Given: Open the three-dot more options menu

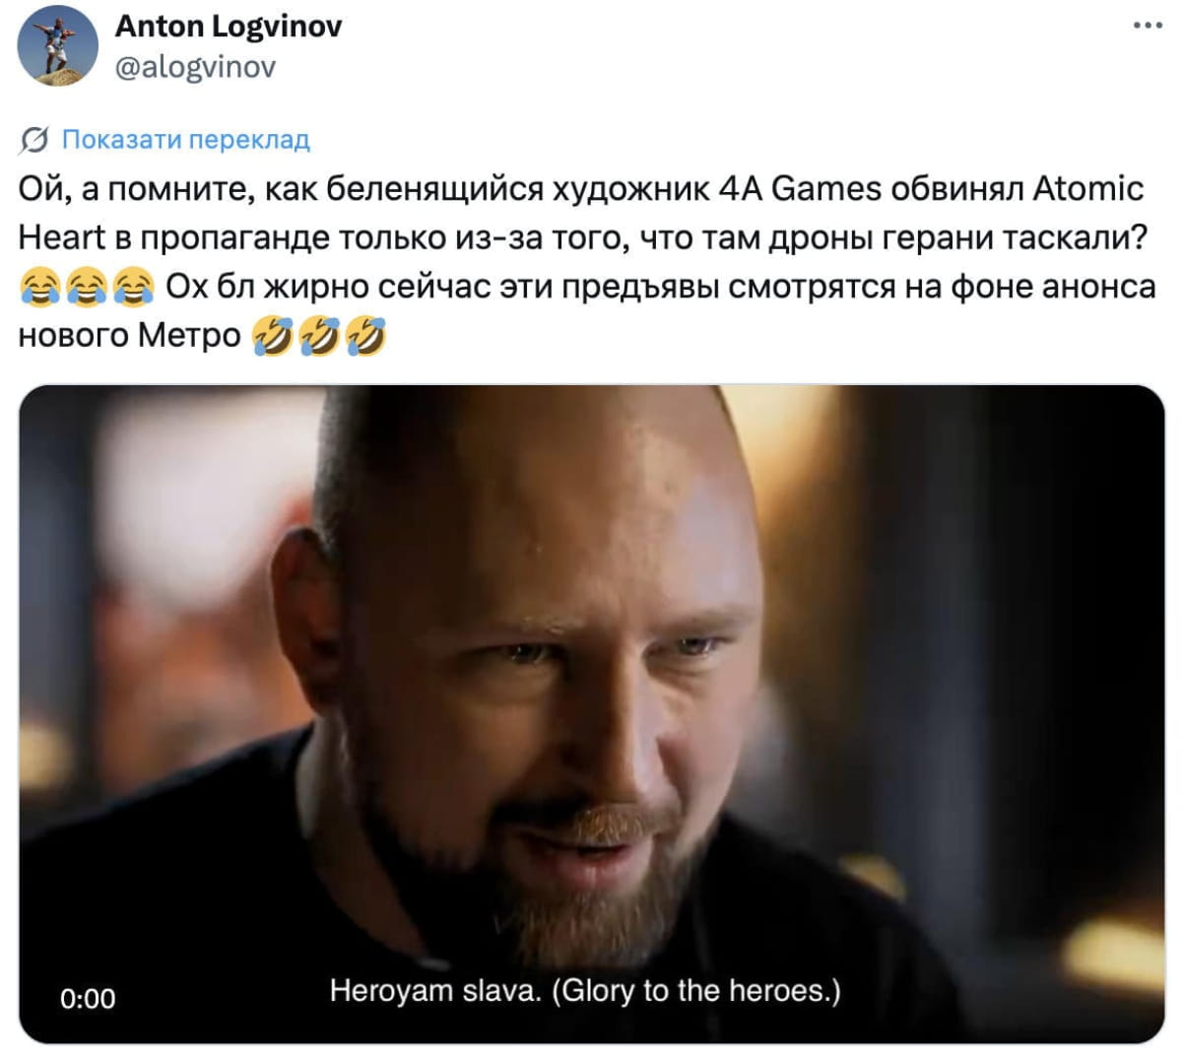Looking at the screenshot, I should pos(1148,27).
